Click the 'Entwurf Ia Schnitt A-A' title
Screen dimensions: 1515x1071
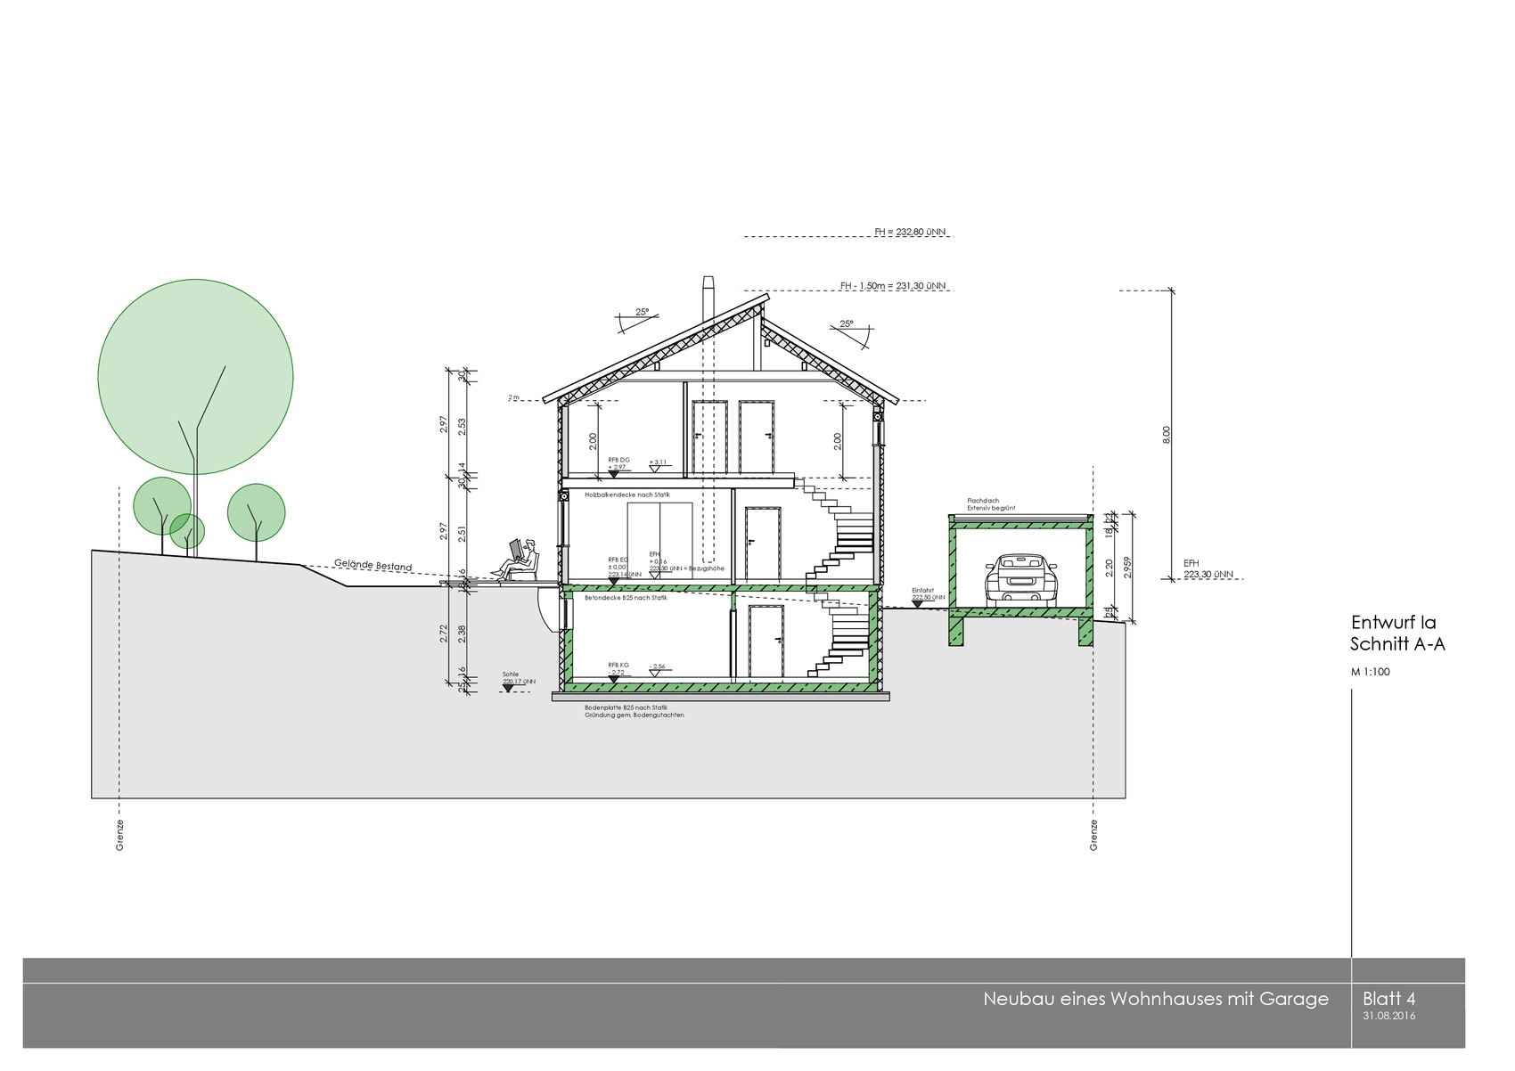pos(1396,634)
